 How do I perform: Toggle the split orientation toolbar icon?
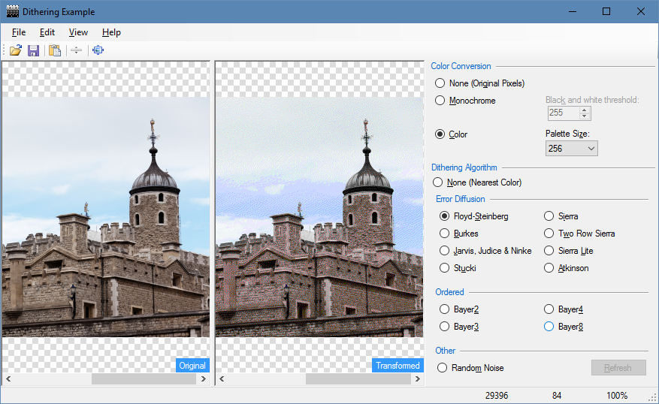pyautogui.click(x=76, y=50)
